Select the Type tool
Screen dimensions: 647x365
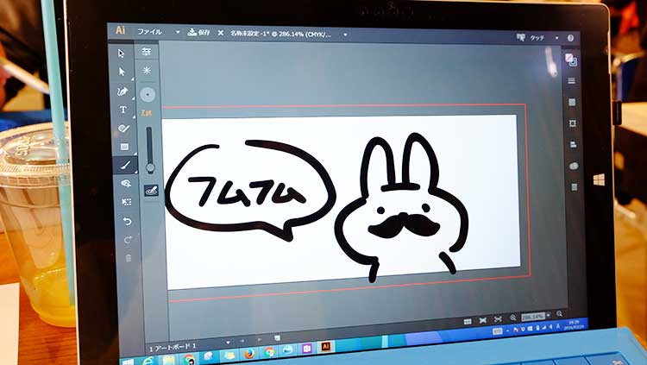(x=123, y=110)
